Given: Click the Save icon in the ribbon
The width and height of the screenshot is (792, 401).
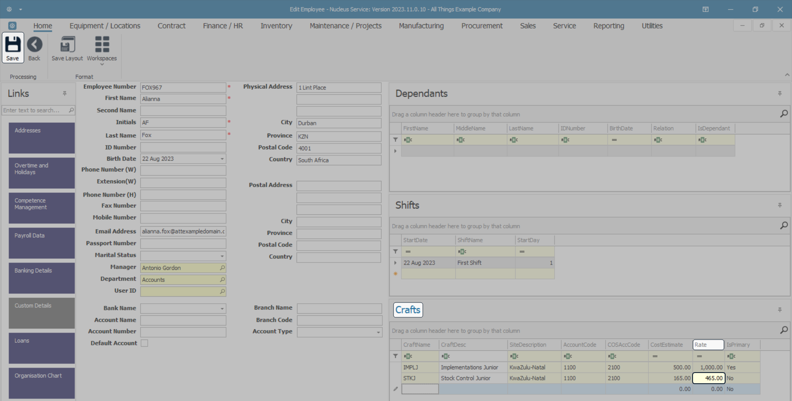Looking at the screenshot, I should [x=12, y=45].
